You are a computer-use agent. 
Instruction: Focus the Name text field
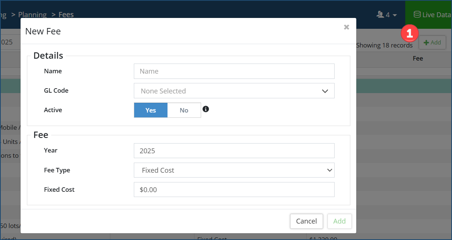[x=234, y=71]
